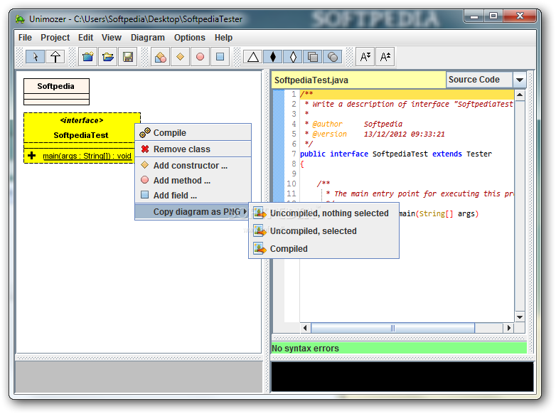Viewport: 556px width, 414px height.
Task: Select the arrow pointer tool in toolbar
Action: click(35, 57)
